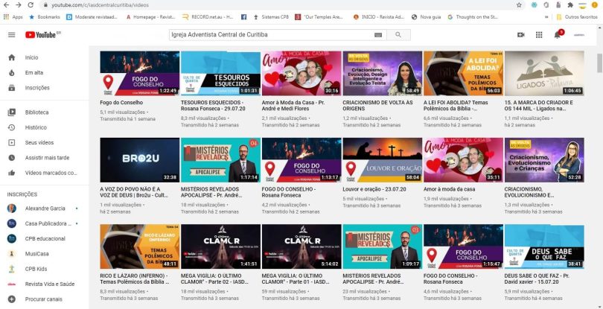603x309 pixels.
Task: Open the YouTube apps grid
Action: (539, 35)
